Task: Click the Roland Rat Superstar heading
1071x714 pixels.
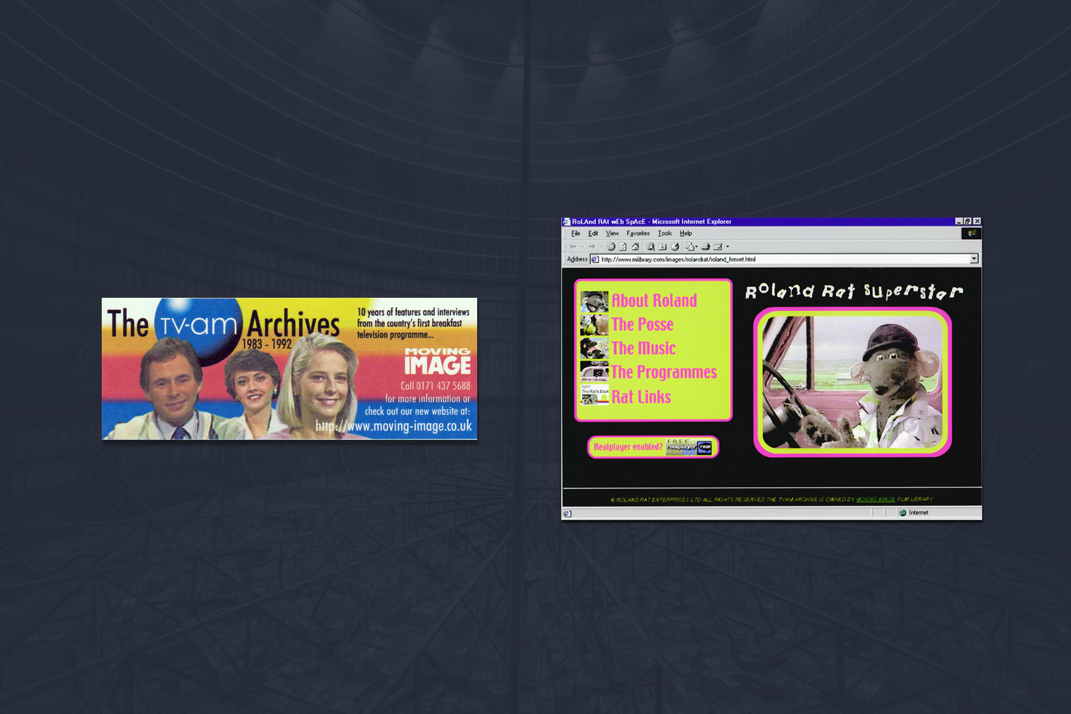Action: point(854,291)
